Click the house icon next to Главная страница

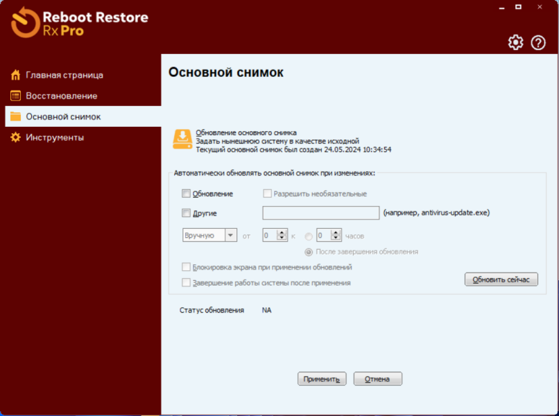pos(15,75)
